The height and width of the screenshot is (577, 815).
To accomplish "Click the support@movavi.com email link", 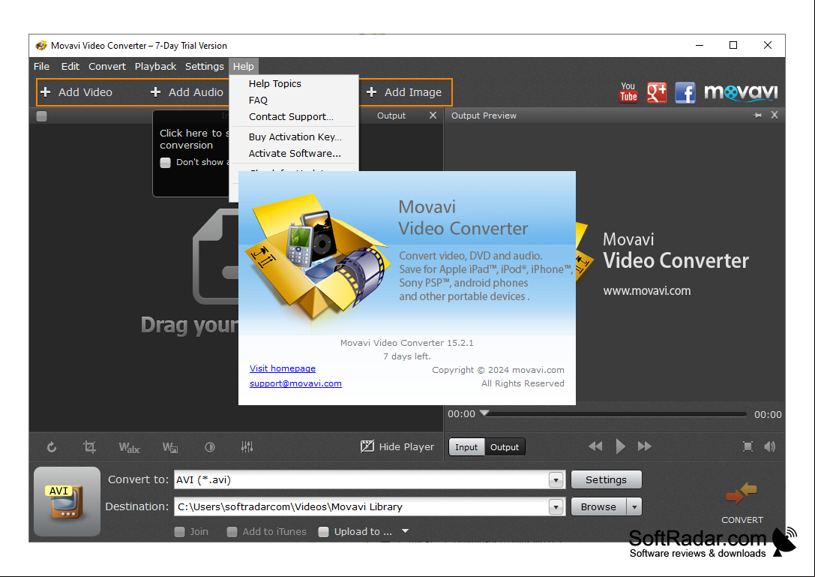I will [295, 383].
